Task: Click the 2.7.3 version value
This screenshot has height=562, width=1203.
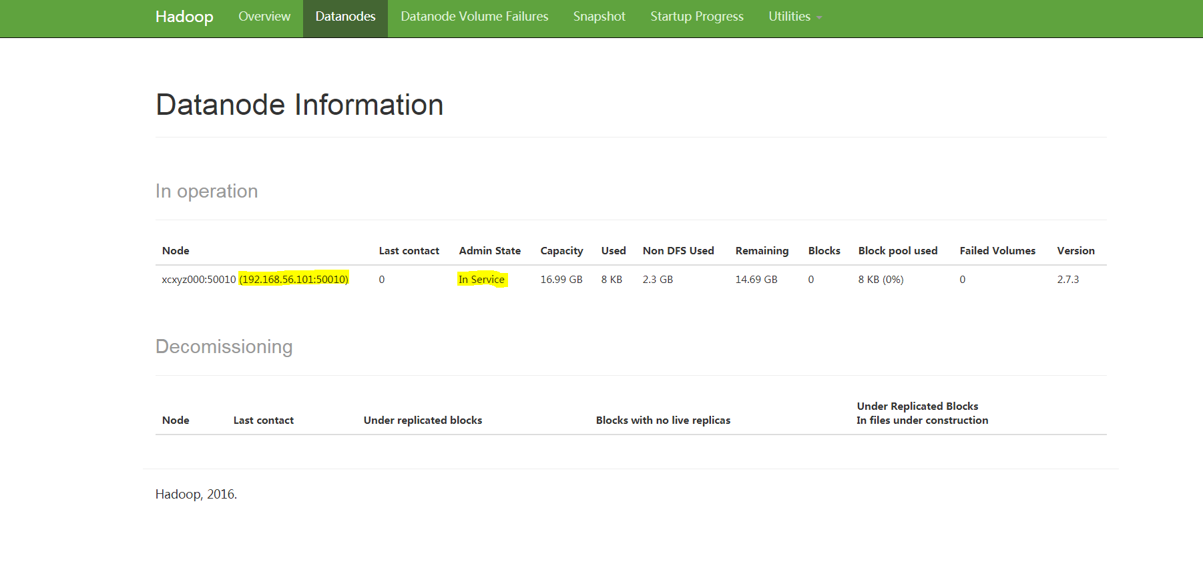Action: pos(1068,280)
